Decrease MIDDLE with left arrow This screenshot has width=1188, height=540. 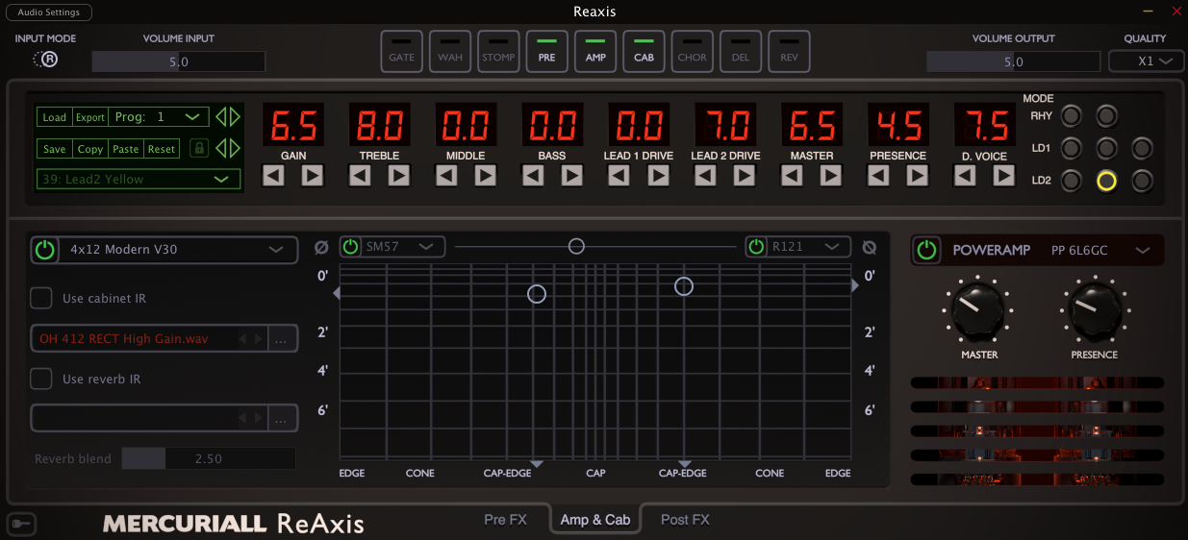coord(446,176)
